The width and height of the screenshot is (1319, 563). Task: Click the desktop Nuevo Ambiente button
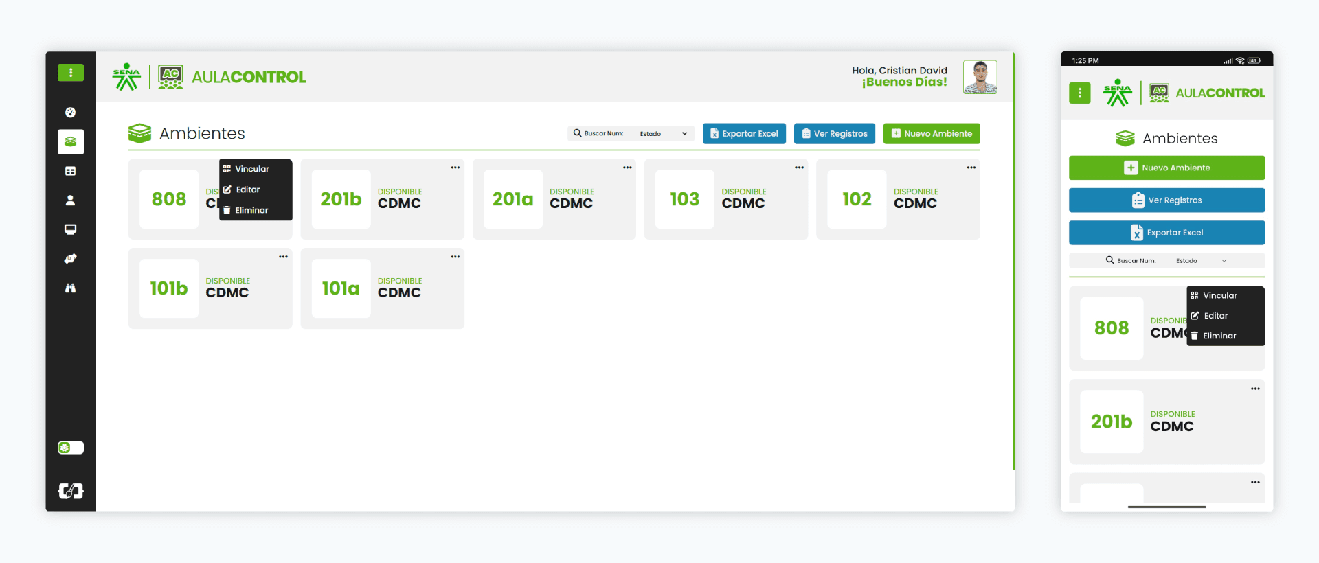[x=931, y=134]
